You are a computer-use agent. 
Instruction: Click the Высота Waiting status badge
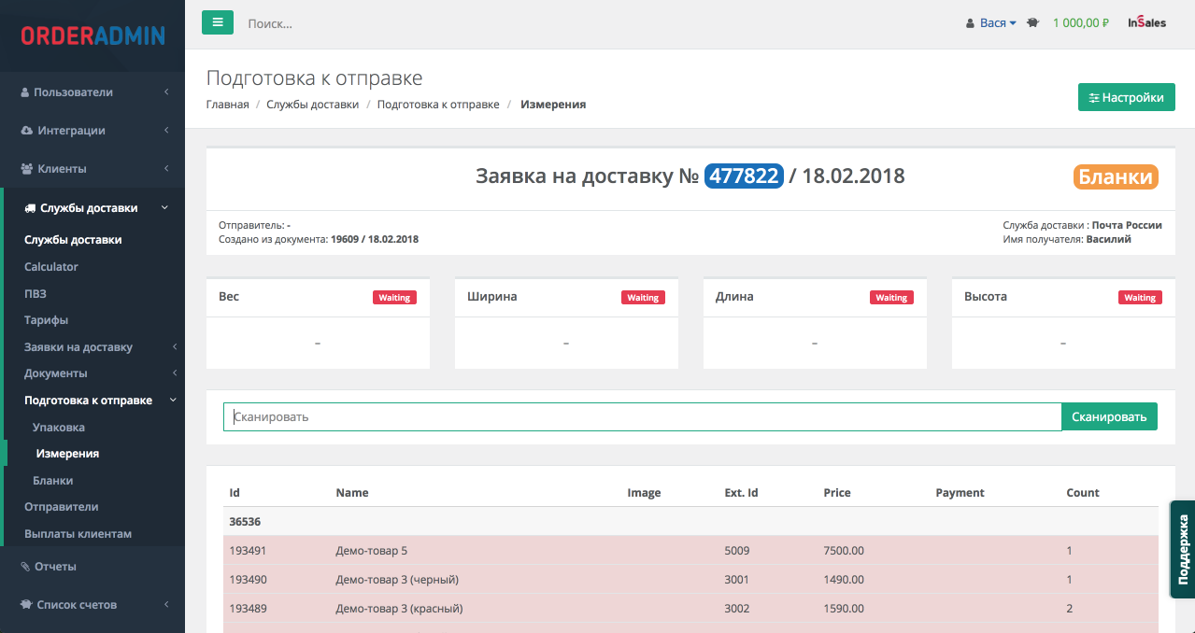(1140, 298)
